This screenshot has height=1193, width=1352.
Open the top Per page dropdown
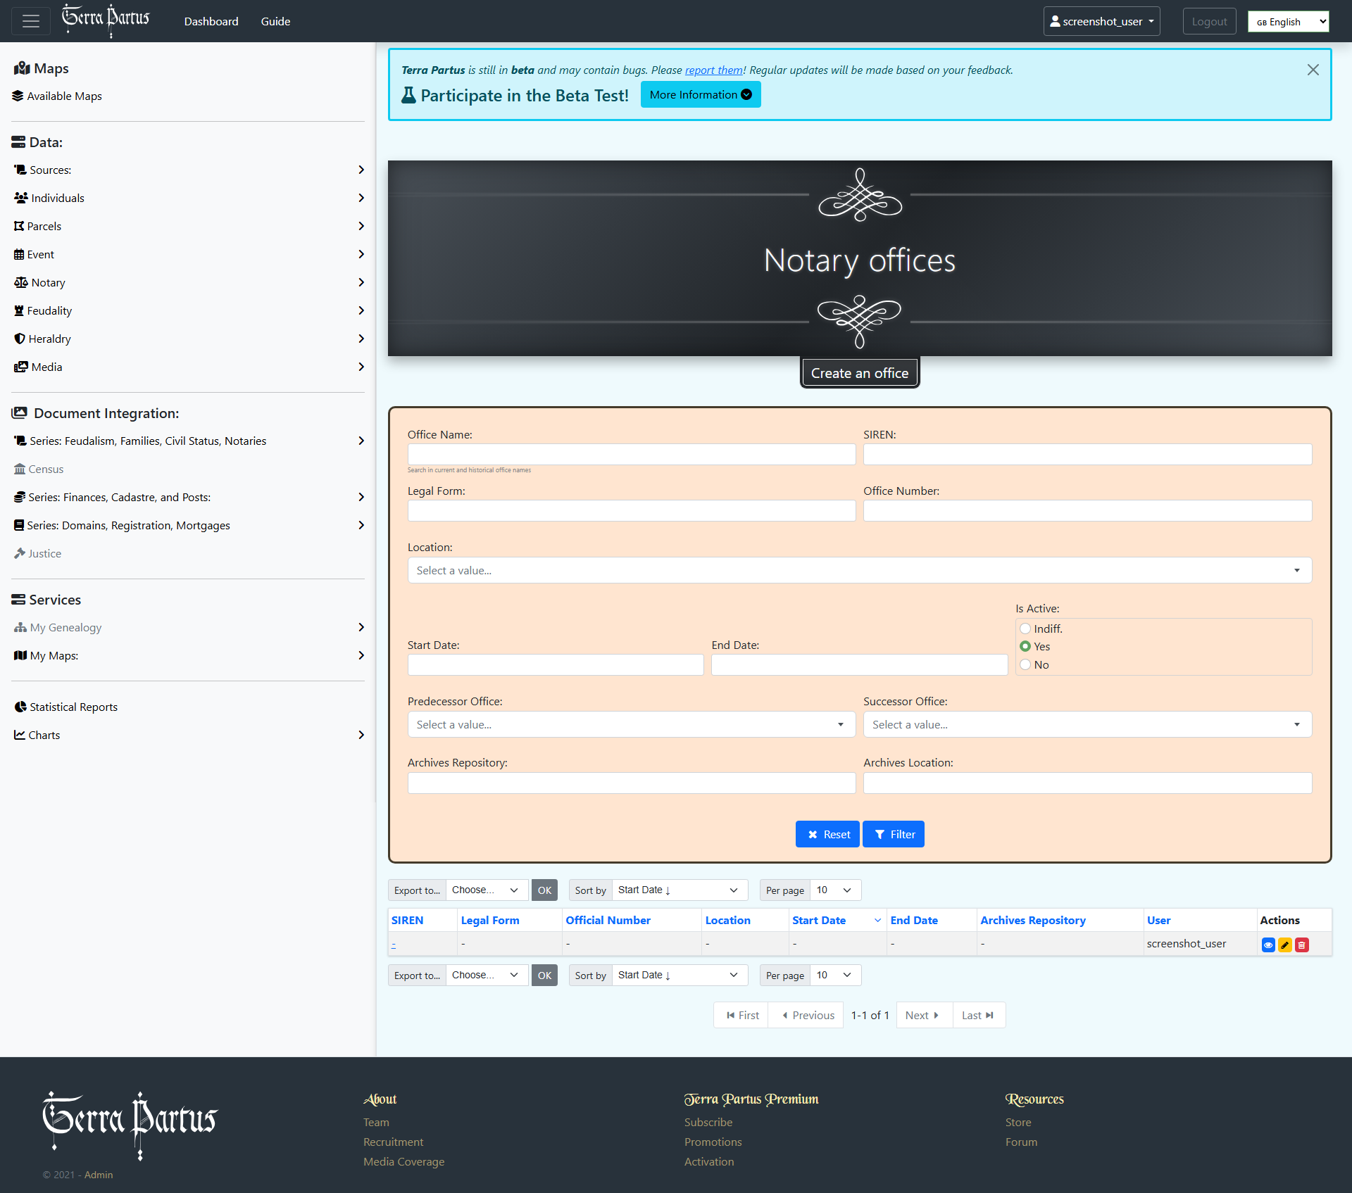point(834,890)
